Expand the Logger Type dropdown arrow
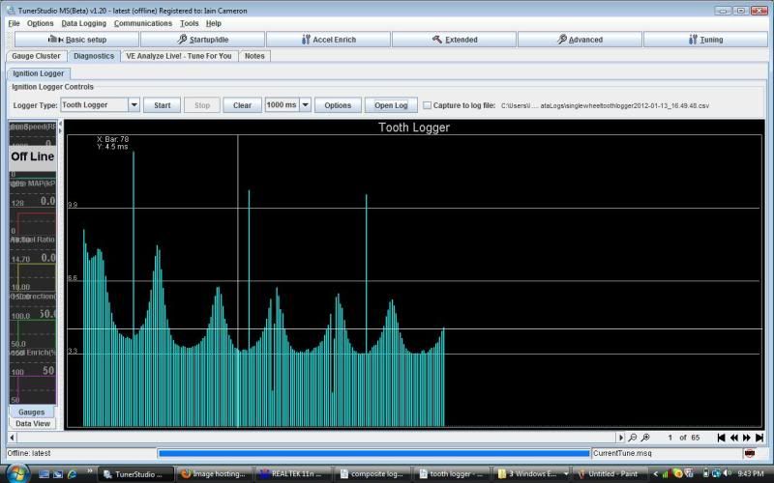This screenshot has width=774, height=483. pyautogui.click(x=134, y=105)
